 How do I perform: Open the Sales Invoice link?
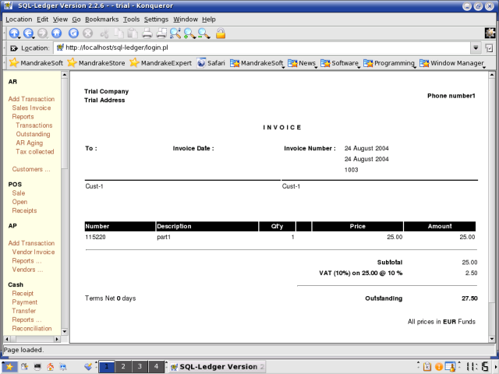coord(31,108)
